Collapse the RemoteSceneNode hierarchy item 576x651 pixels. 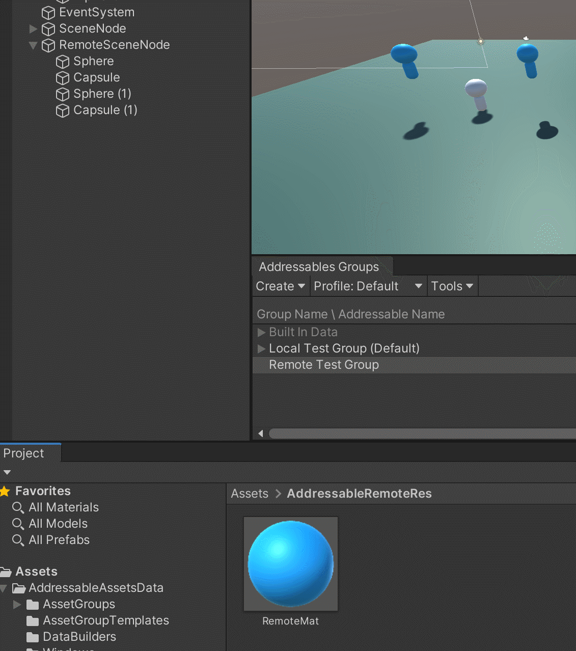coord(33,45)
